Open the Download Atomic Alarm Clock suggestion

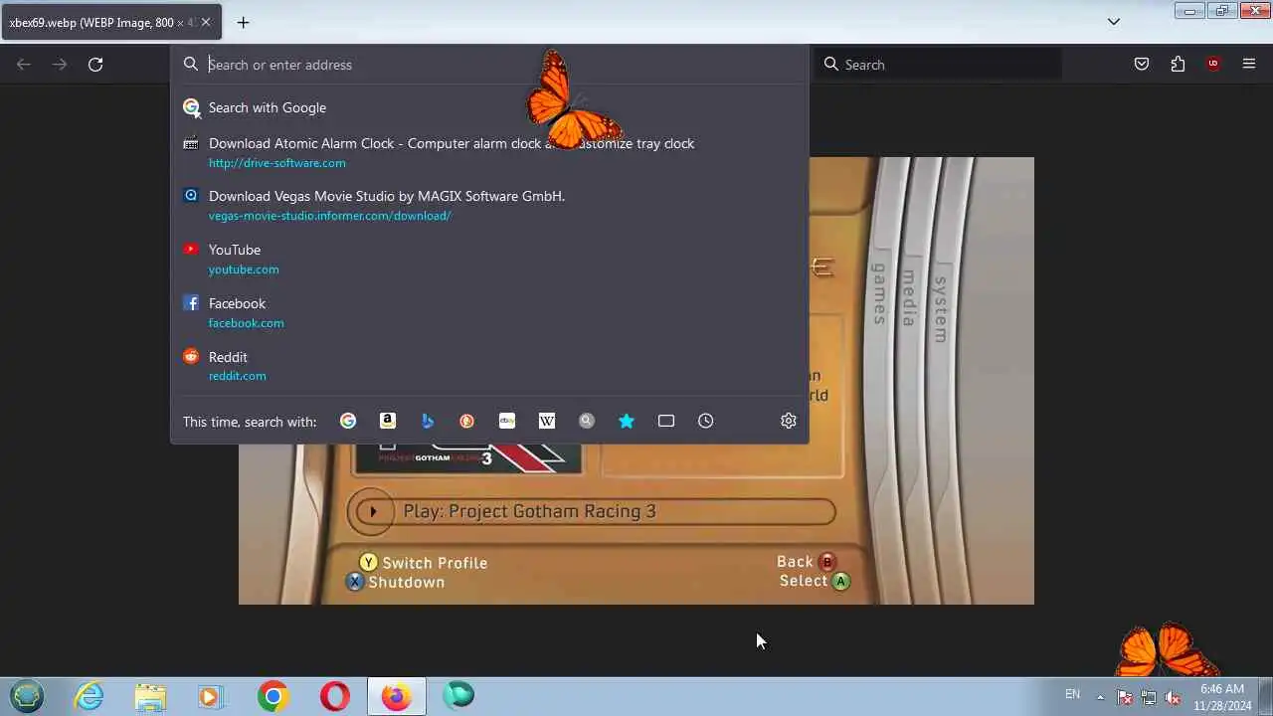coord(489,152)
